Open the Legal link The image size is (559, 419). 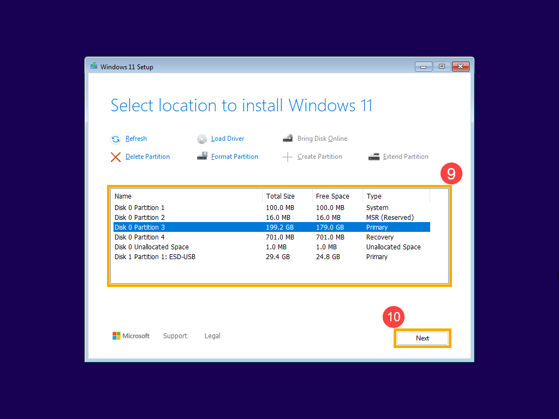[212, 336]
